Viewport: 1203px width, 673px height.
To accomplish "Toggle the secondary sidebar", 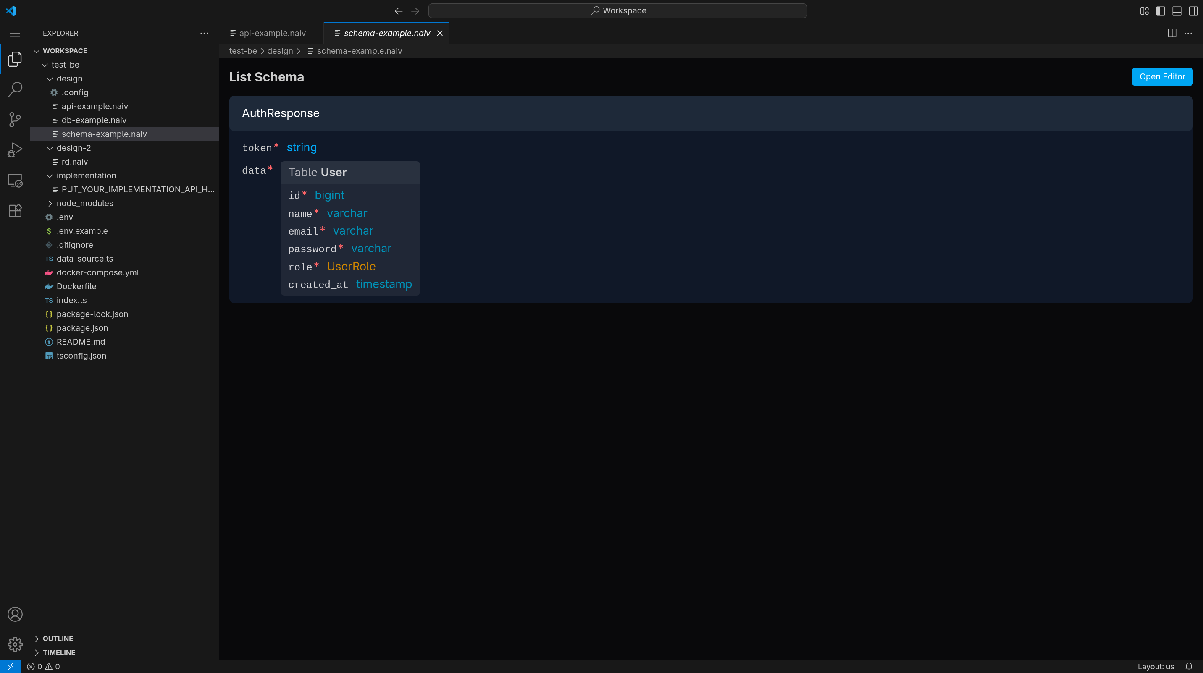I will (1192, 11).
